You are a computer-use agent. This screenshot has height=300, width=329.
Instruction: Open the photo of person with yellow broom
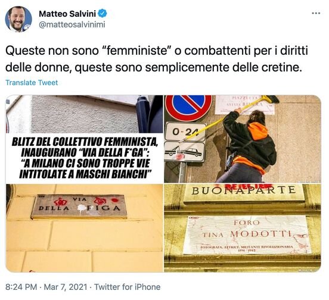243,139
